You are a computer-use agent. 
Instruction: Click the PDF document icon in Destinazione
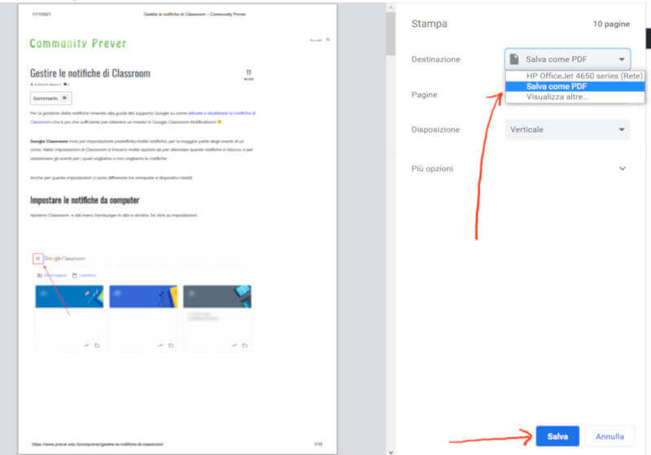click(514, 59)
